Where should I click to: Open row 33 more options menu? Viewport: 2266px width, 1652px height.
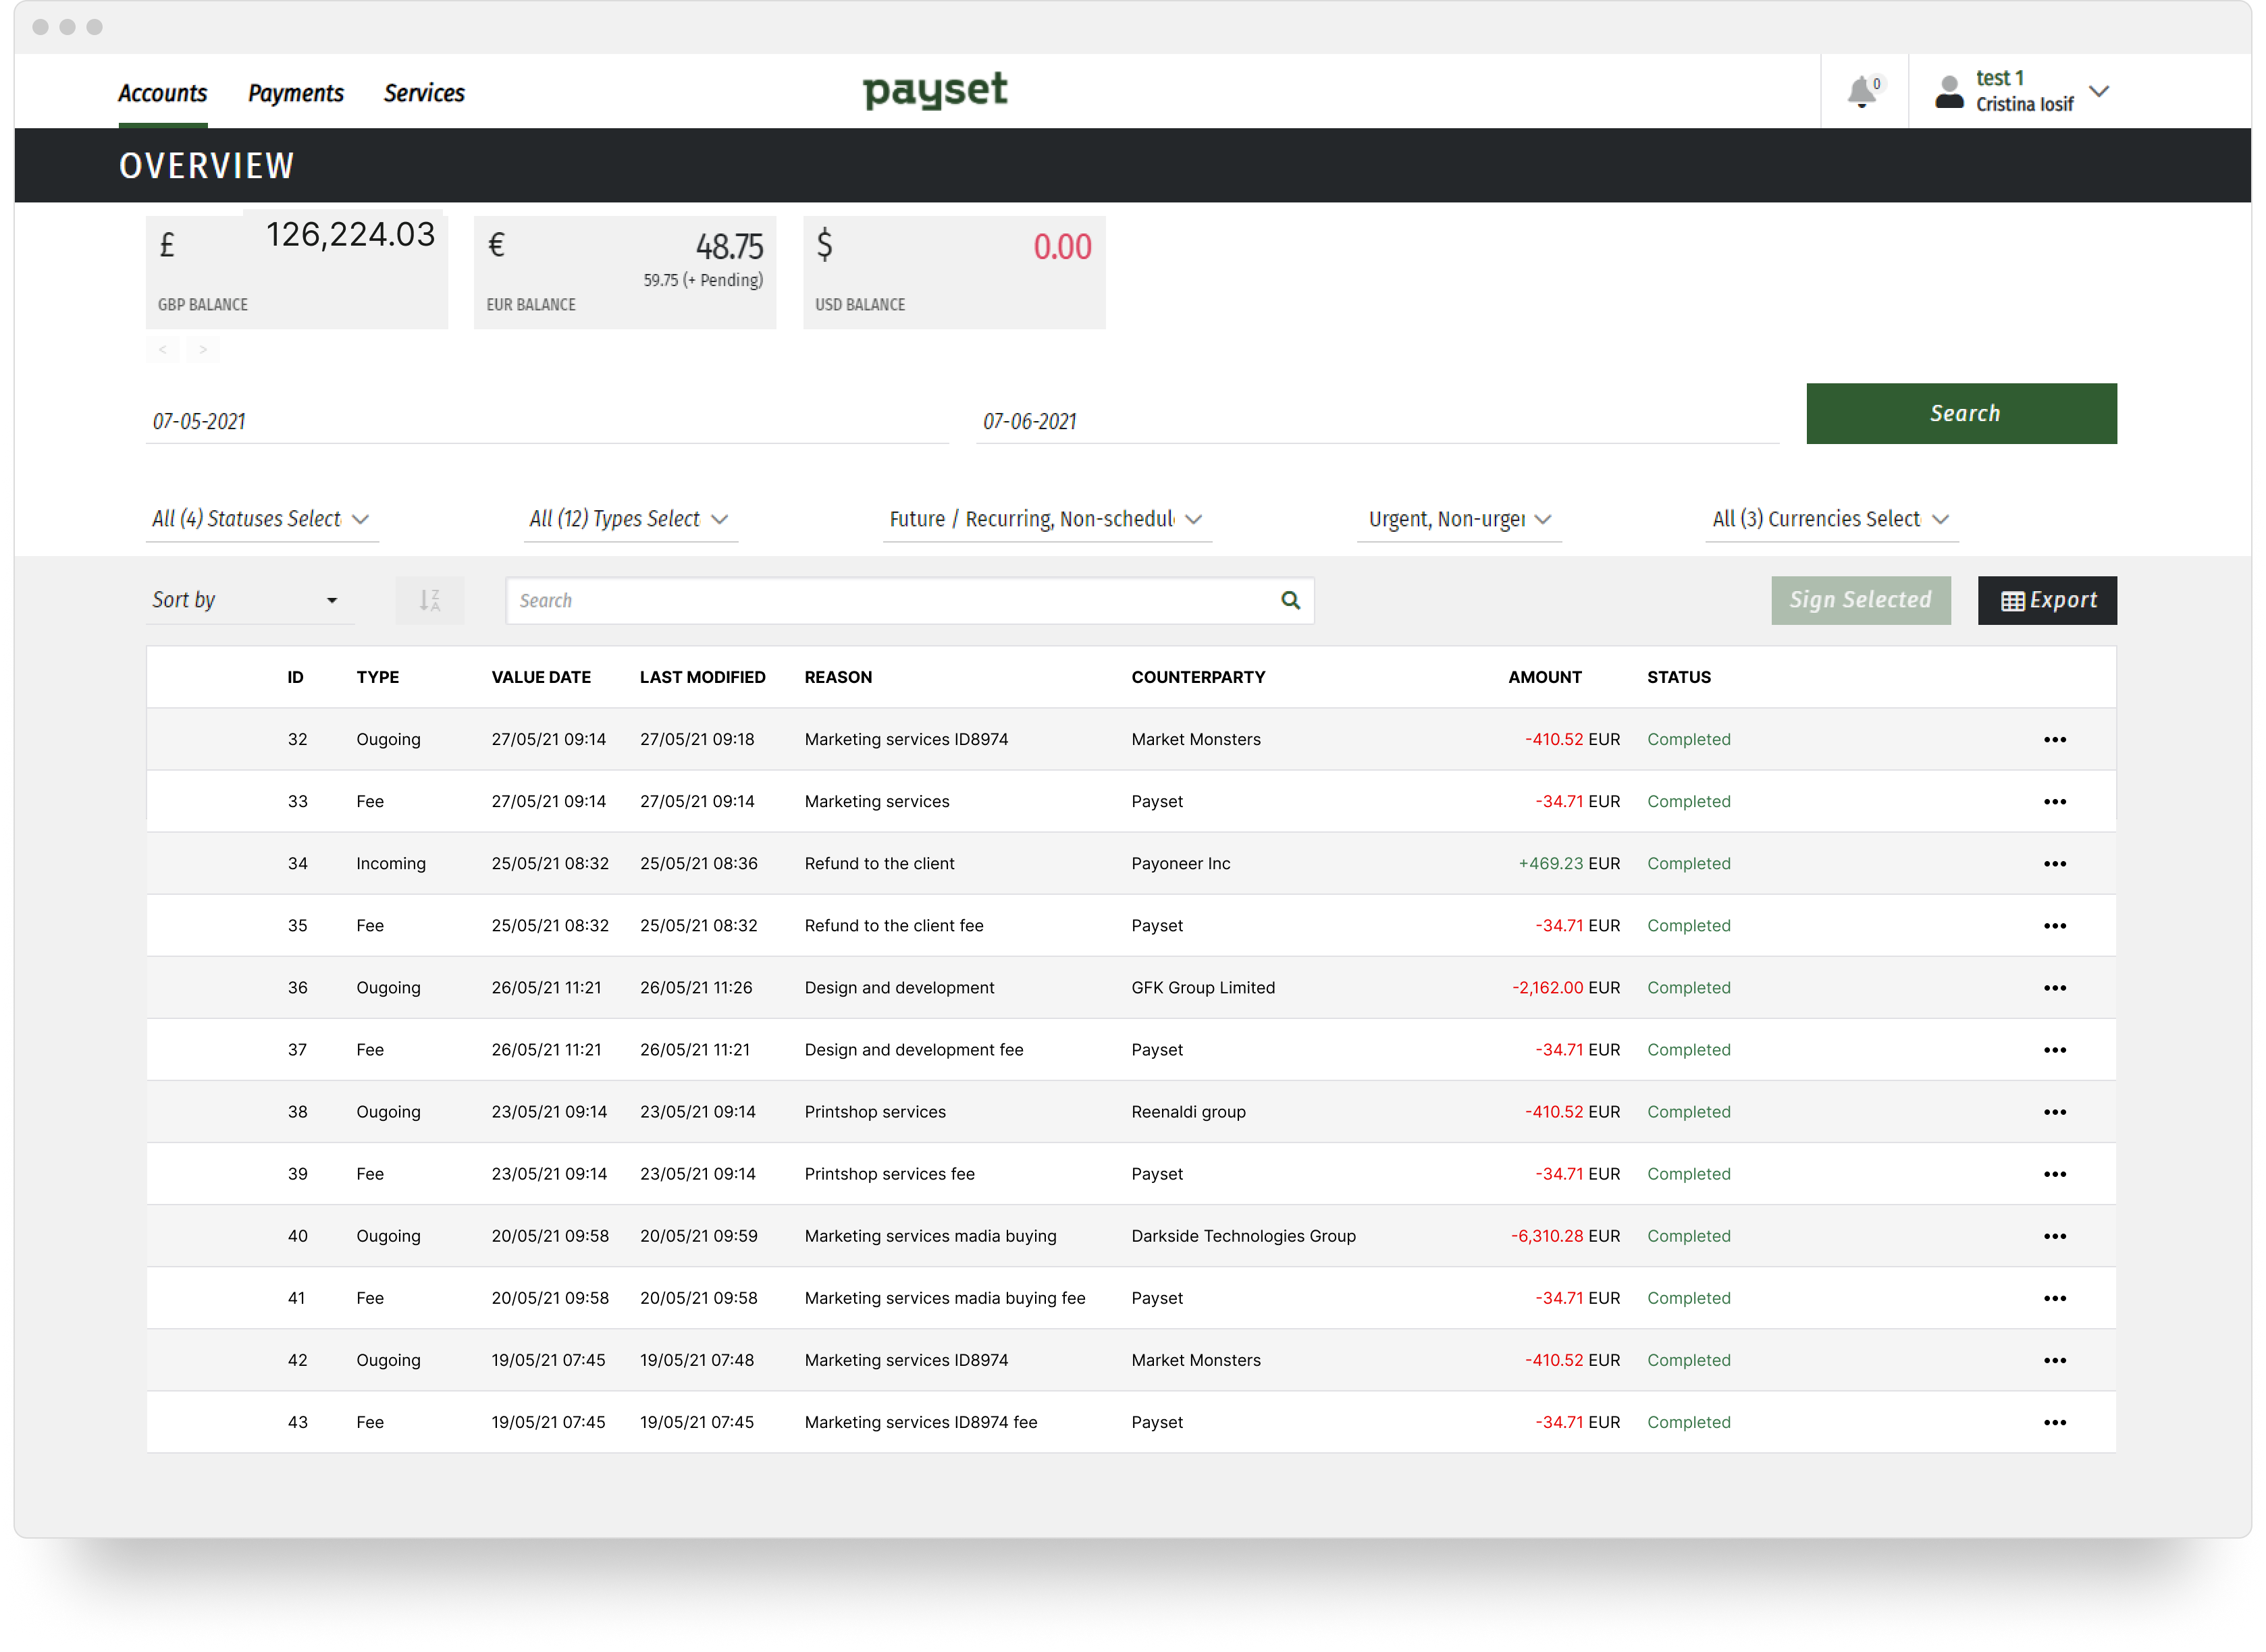[x=2055, y=801]
